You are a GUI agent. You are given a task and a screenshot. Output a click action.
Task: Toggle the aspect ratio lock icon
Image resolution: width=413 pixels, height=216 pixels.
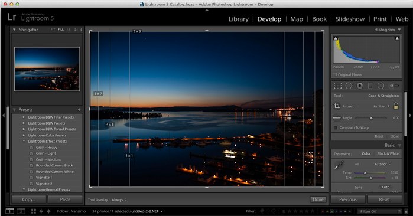click(396, 106)
